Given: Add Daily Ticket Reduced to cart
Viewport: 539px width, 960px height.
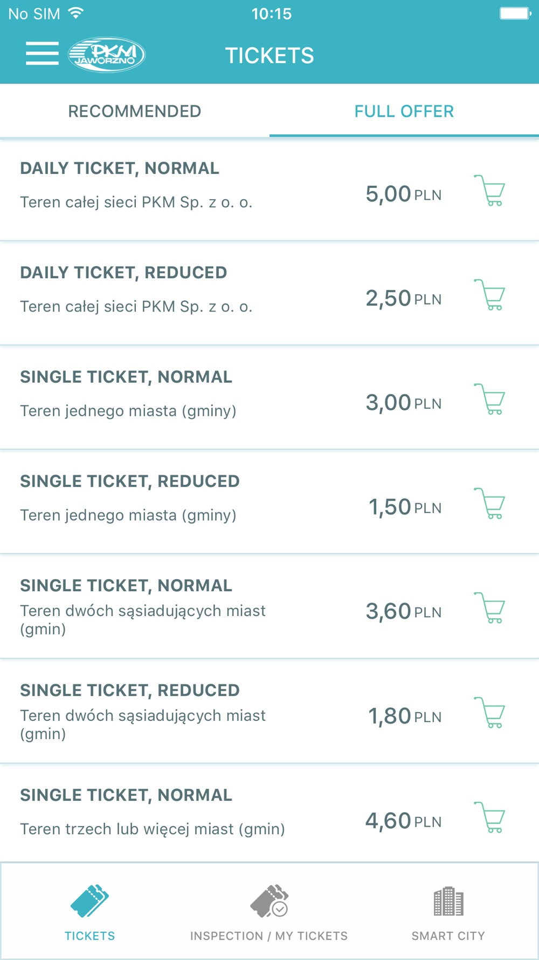Looking at the screenshot, I should click(489, 295).
